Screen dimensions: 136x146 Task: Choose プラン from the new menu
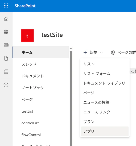105,122
